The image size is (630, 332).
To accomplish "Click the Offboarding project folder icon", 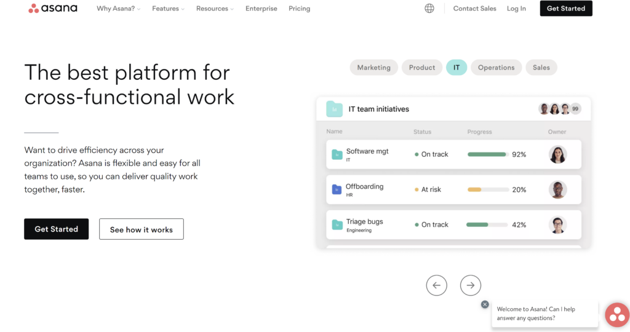I will [337, 189].
